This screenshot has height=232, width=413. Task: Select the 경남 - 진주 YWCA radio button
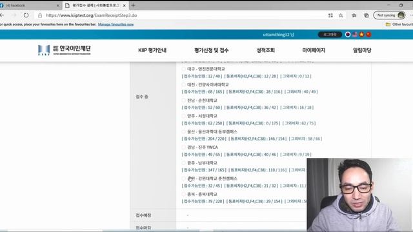[x=183, y=148]
